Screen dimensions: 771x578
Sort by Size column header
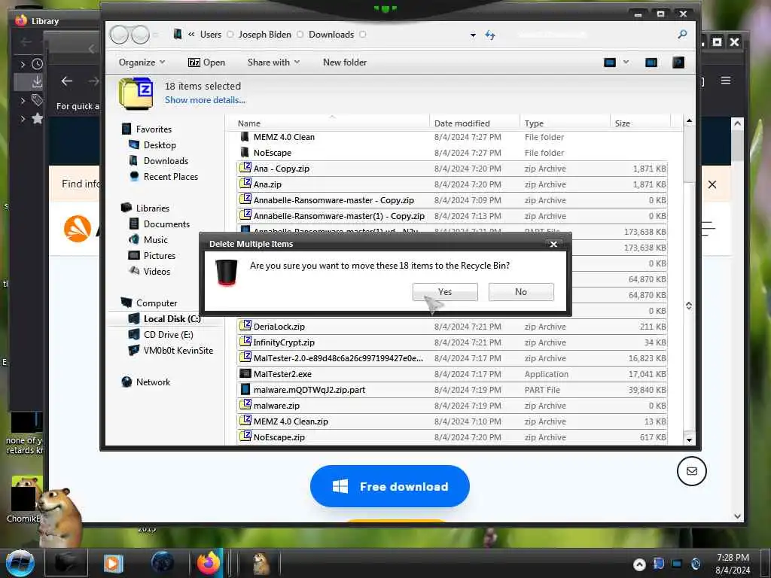point(622,123)
